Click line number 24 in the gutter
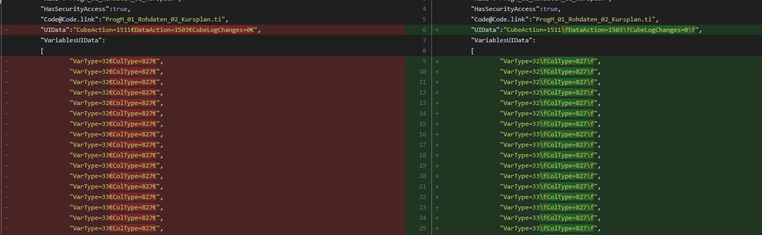762x235 pixels. tap(423, 218)
